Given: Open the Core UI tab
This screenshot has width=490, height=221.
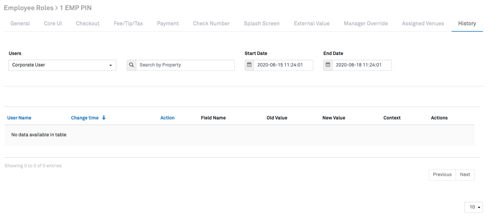Looking at the screenshot, I should click(x=53, y=24).
